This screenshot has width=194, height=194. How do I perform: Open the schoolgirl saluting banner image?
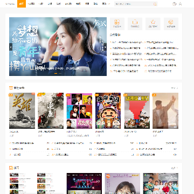58,46
